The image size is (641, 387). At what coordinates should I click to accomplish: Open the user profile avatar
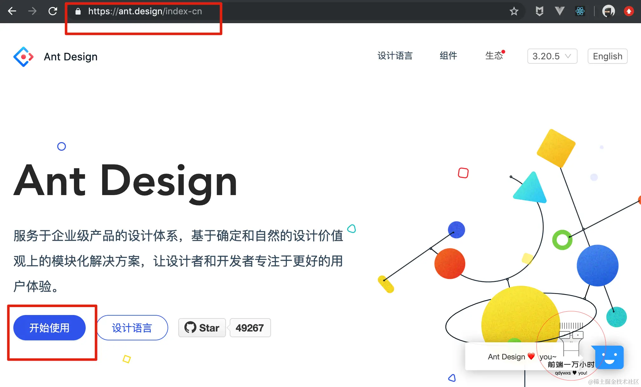click(608, 11)
